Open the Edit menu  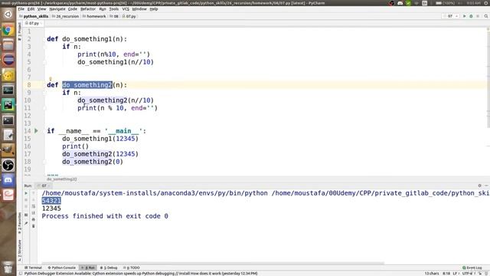(31, 8)
